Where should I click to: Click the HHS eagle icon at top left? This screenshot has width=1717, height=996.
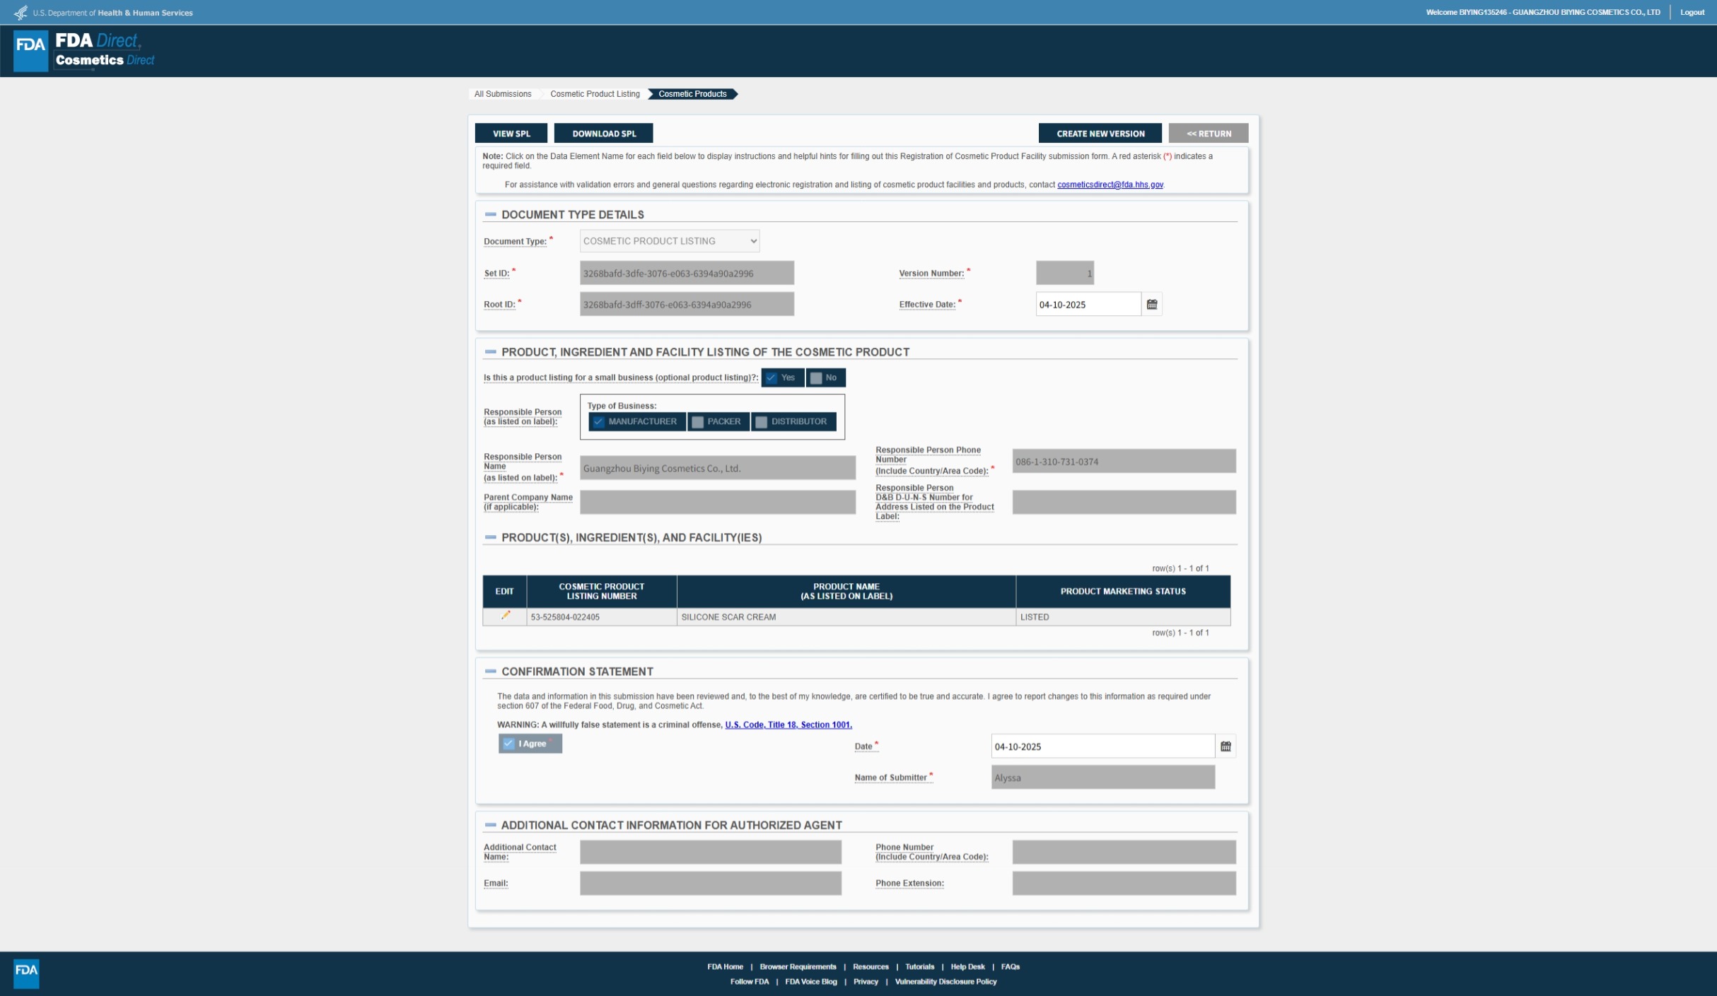(x=21, y=12)
